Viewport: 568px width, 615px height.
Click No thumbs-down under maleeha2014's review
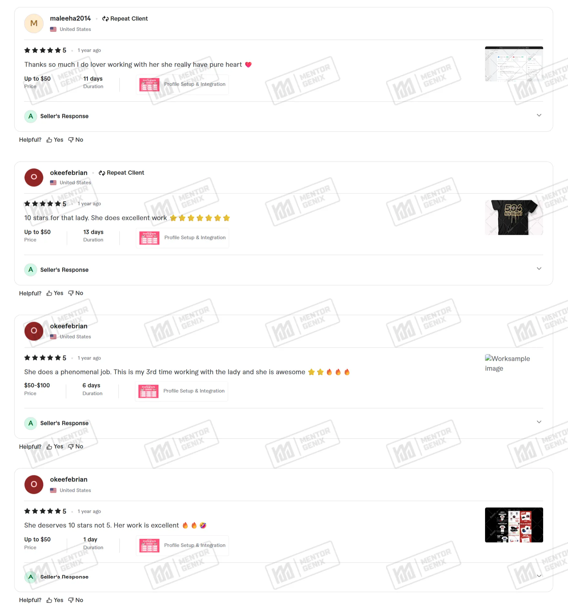pos(76,140)
